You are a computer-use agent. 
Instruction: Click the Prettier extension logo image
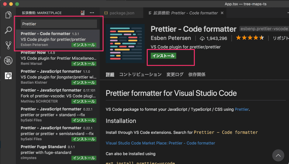pyautogui.click(x=125, y=44)
